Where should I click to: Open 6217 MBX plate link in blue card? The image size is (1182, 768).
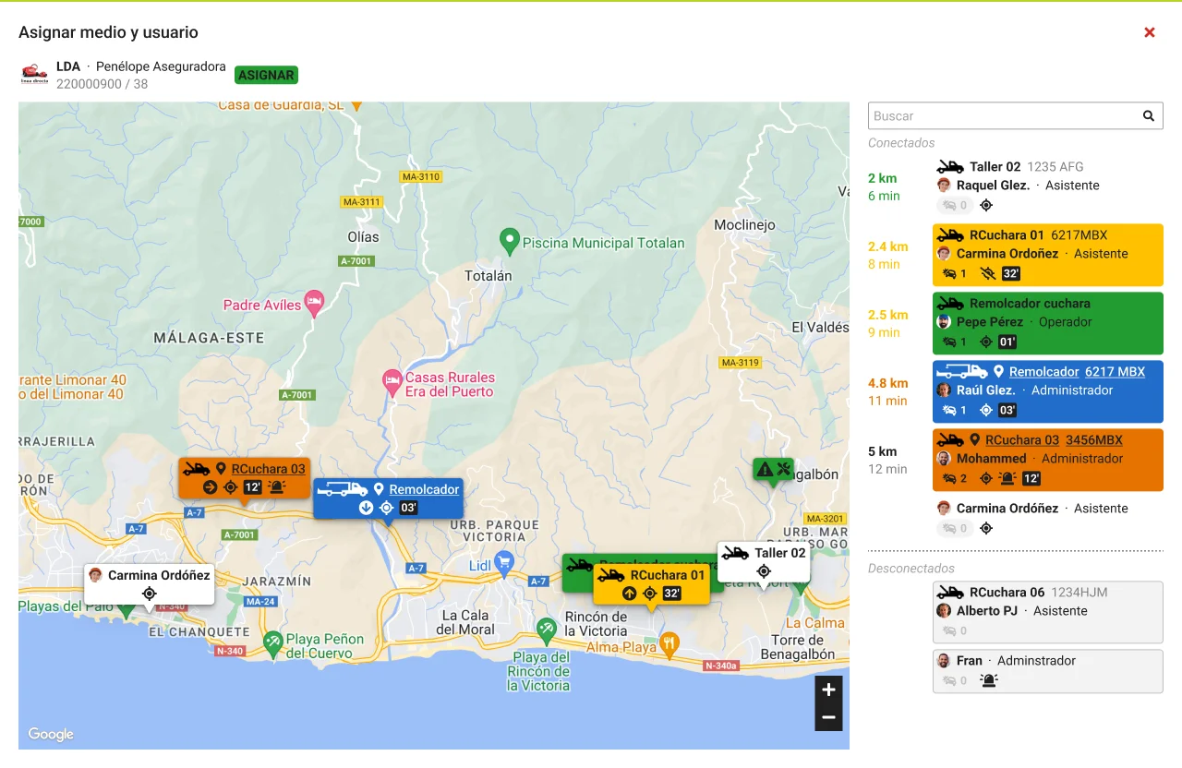[1115, 372]
